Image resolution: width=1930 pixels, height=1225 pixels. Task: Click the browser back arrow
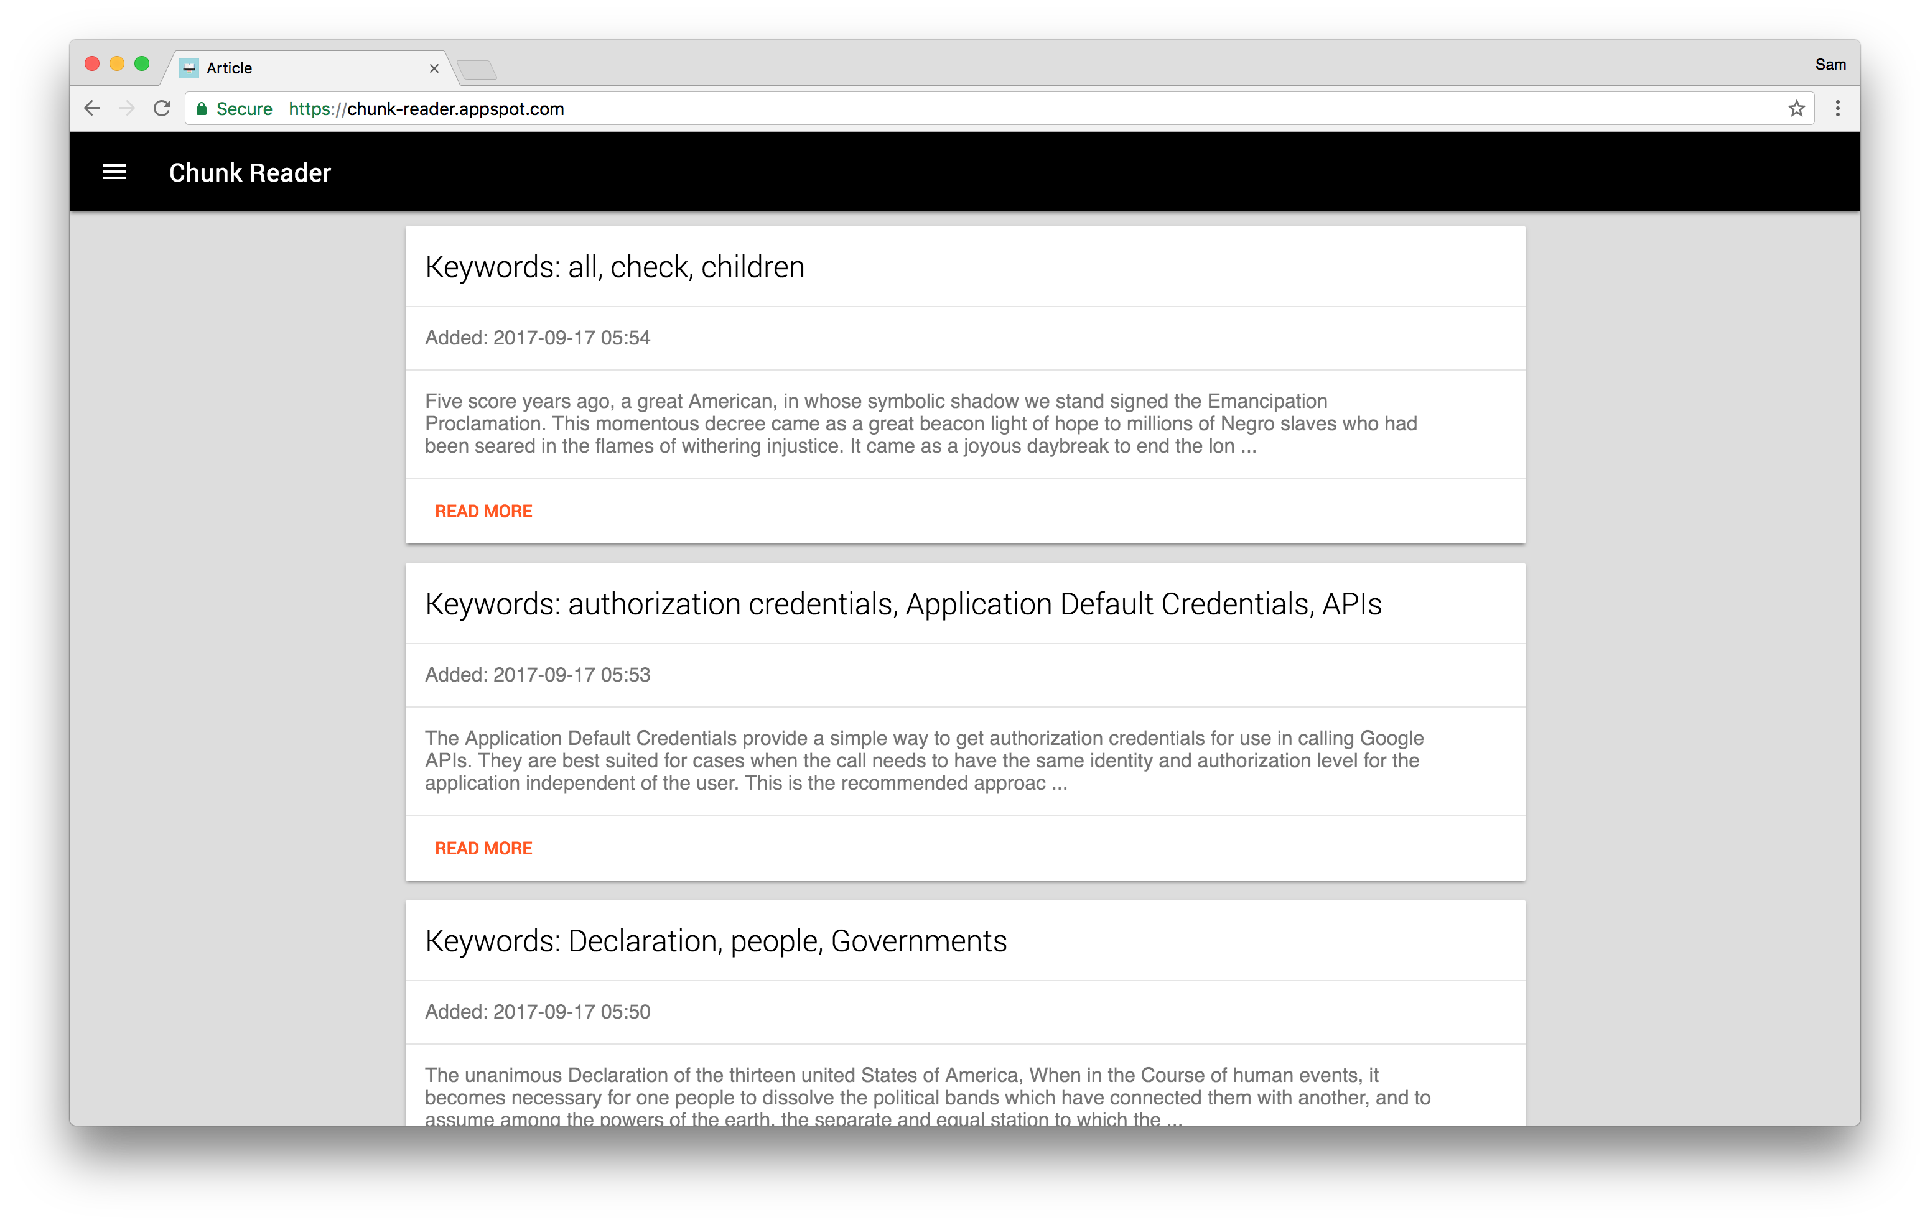tap(92, 108)
